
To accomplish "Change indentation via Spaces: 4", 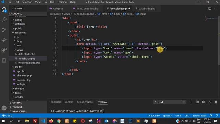I will pyautogui.click(x=167, y=116).
